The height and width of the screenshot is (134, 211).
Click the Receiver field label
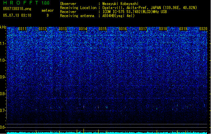68,12
